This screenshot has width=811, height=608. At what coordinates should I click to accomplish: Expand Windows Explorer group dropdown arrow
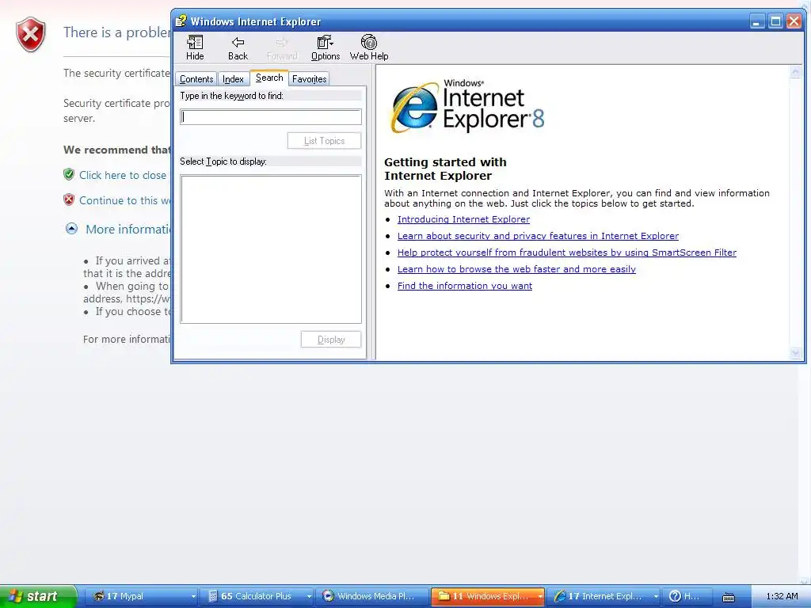click(x=540, y=597)
